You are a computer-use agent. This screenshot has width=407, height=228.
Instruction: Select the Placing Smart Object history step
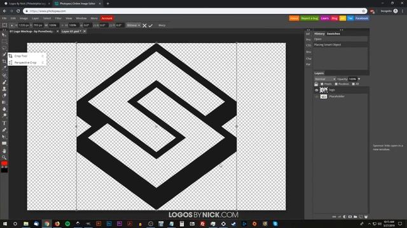coord(341,45)
